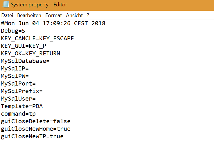Click at end of MySqlPort= line
The height and width of the screenshot is (158, 214).
click(x=36, y=84)
